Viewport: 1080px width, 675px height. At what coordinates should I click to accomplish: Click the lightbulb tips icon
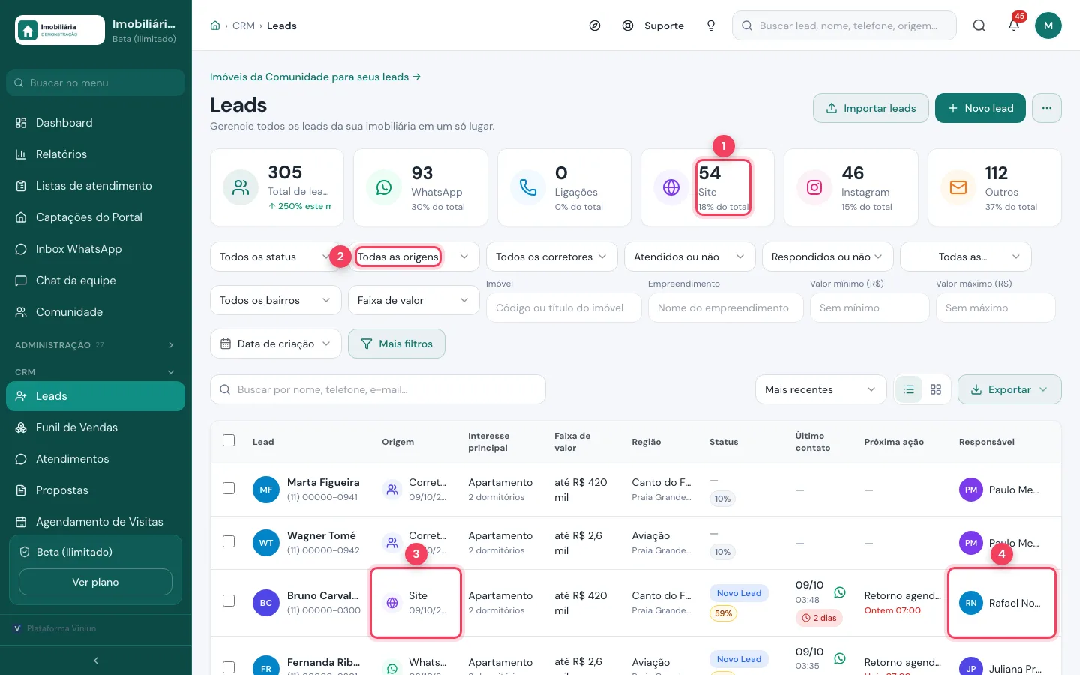[x=711, y=25]
